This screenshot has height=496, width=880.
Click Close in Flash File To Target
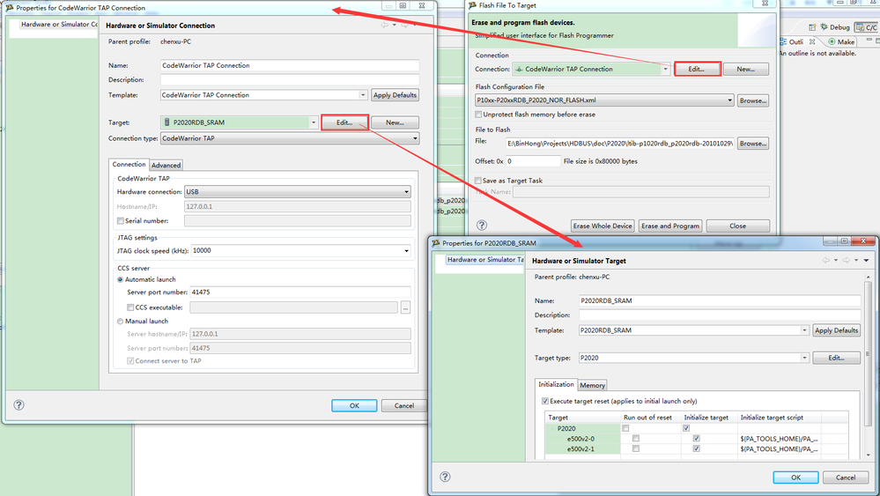737,226
